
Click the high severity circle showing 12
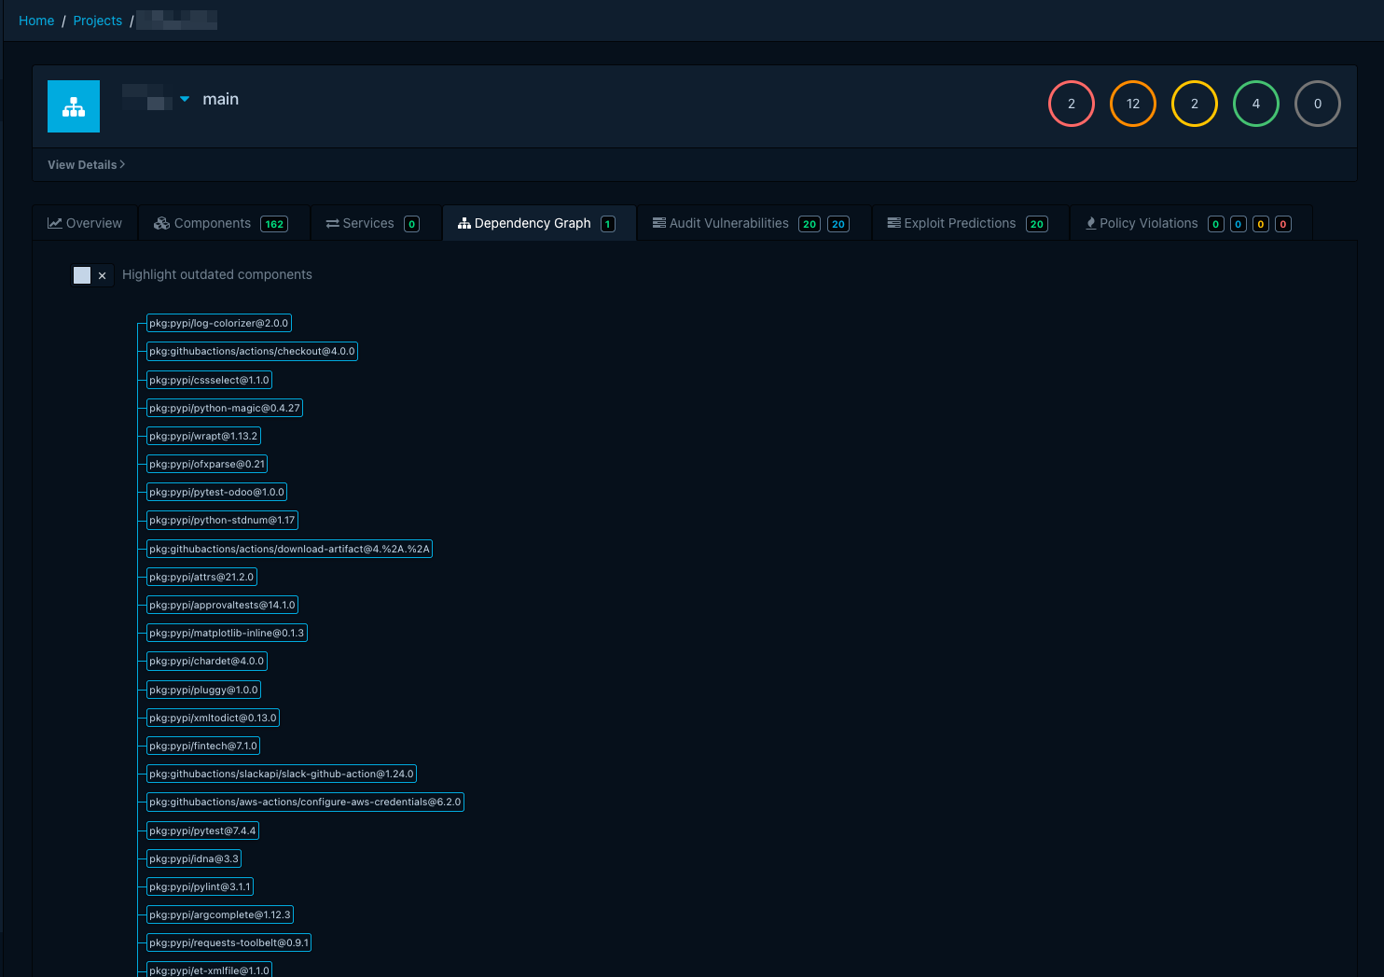tap(1133, 104)
